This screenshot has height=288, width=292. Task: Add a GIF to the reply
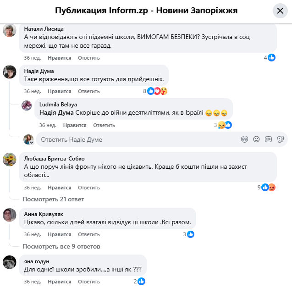(x=268, y=139)
